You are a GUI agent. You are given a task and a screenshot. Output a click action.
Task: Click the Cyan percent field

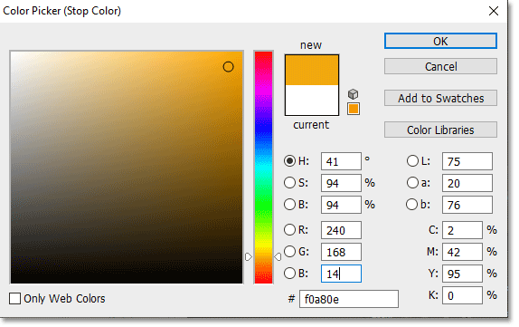tap(462, 230)
